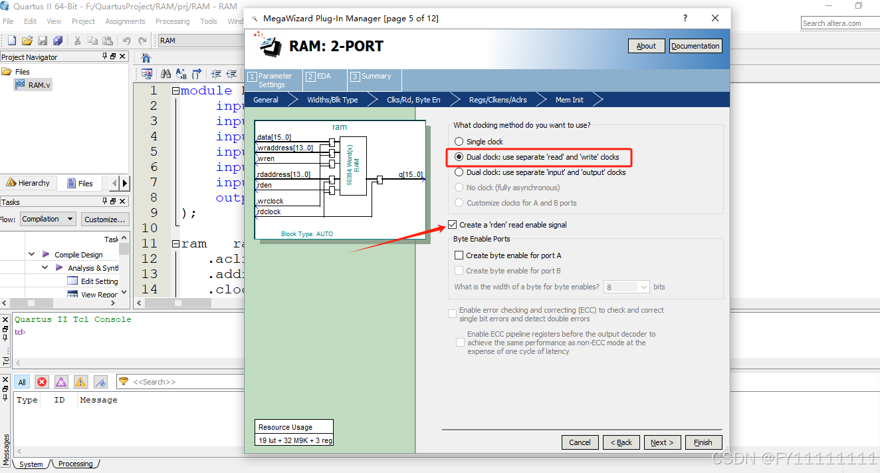The image size is (880, 473).
Task: Click the Find binoculars icon in editor toolbar
Action: [165, 74]
